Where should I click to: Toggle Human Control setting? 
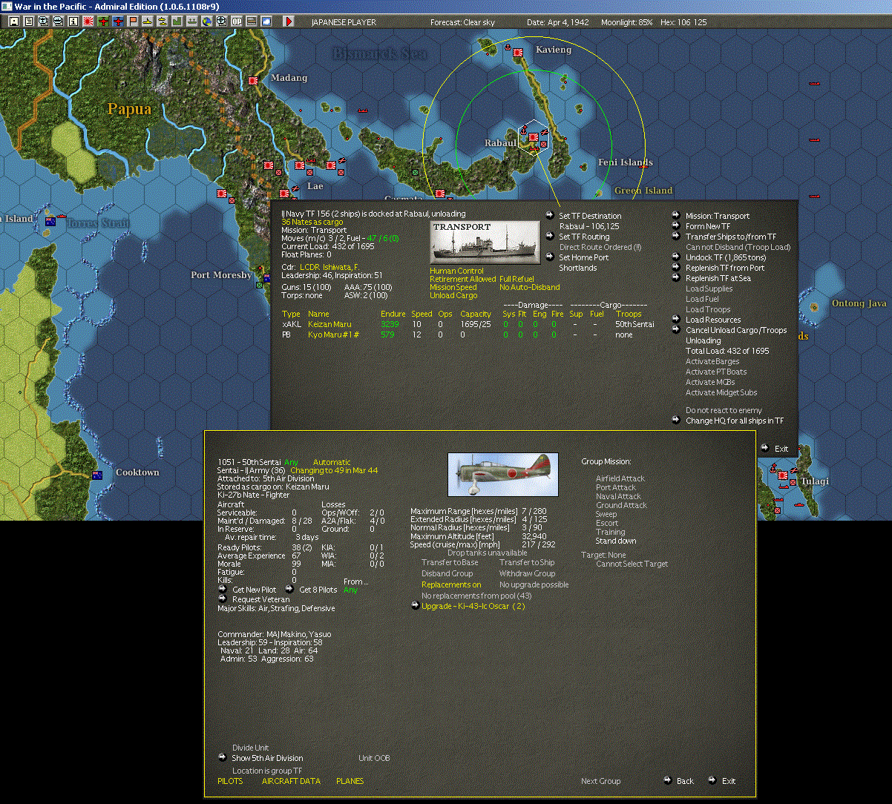456,271
